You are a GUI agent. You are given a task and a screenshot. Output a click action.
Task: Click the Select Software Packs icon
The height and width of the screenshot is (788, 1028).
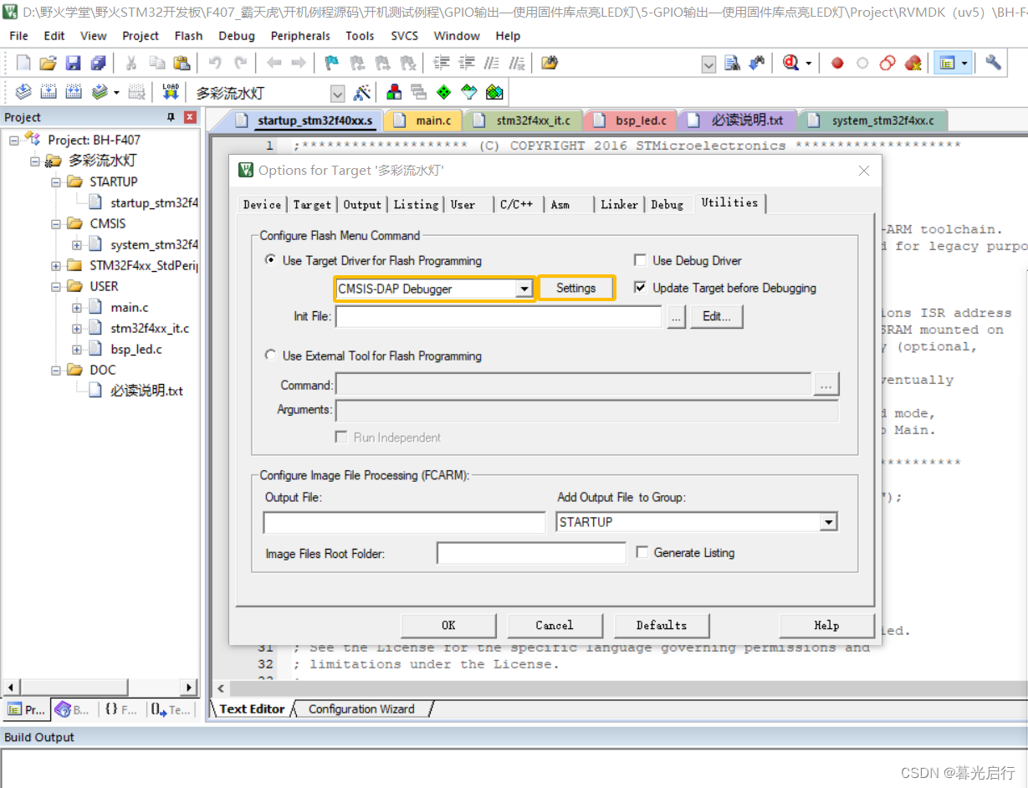pyautogui.click(x=468, y=92)
